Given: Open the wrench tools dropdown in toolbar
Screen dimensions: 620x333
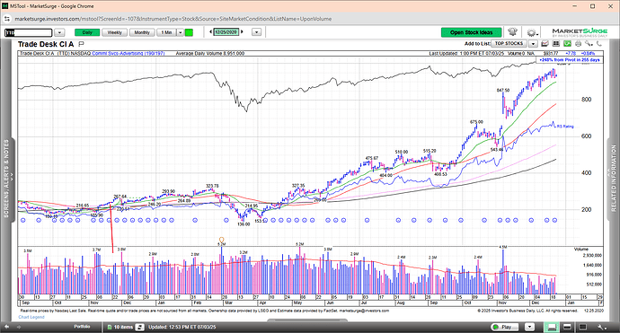Looking at the screenshot, I should [x=589, y=44].
